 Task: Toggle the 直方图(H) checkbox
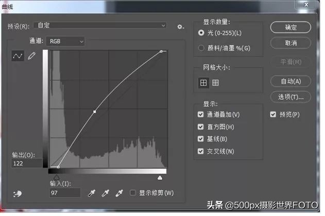point(200,127)
